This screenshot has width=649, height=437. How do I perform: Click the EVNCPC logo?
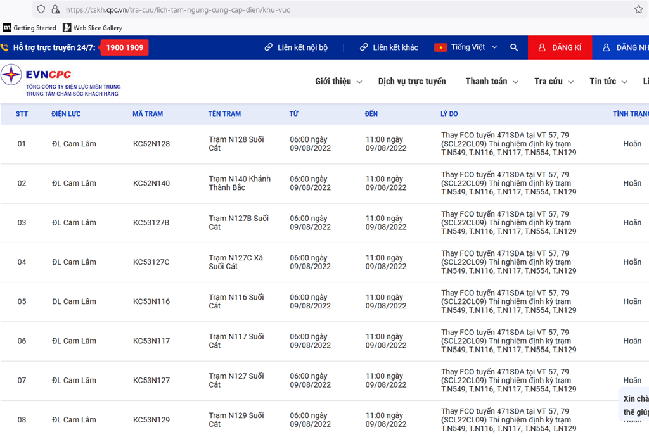(60, 80)
